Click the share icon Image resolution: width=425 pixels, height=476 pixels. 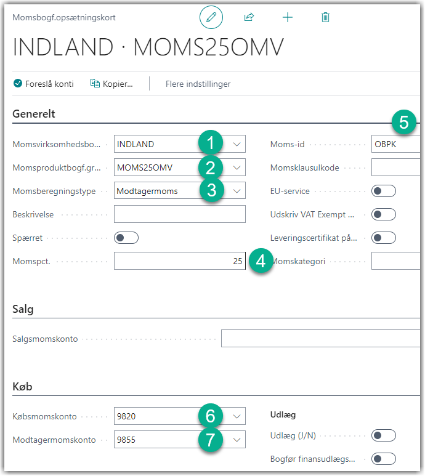(249, 17)
